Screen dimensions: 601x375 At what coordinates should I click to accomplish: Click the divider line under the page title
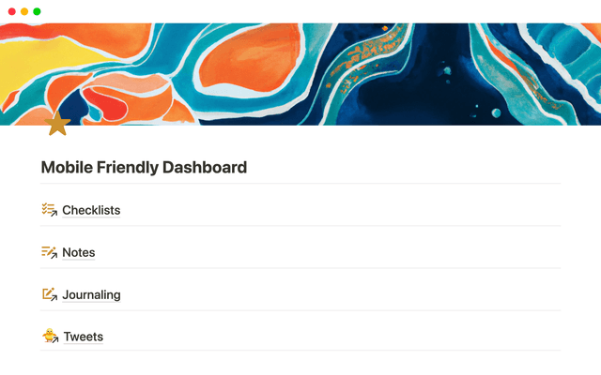300,184
